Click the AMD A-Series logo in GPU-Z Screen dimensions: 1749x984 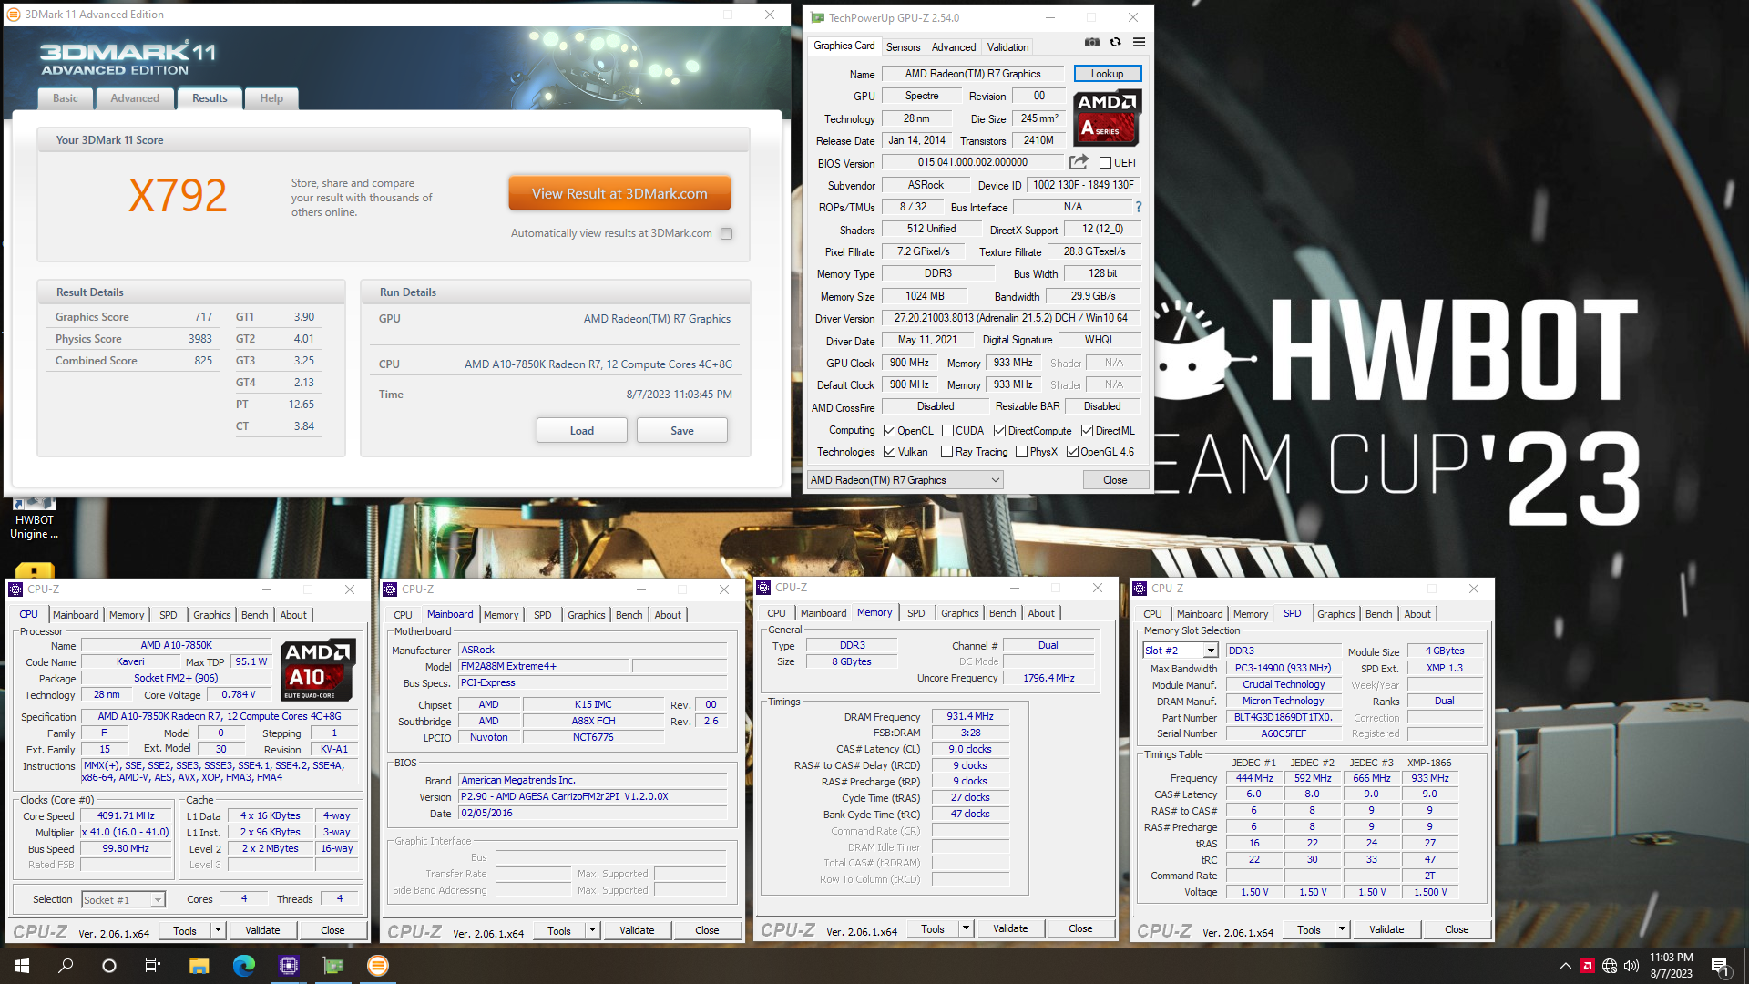(x=1107, y=118)
